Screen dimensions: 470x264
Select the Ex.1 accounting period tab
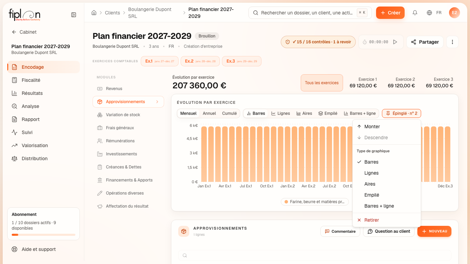(x=160, y=61)
